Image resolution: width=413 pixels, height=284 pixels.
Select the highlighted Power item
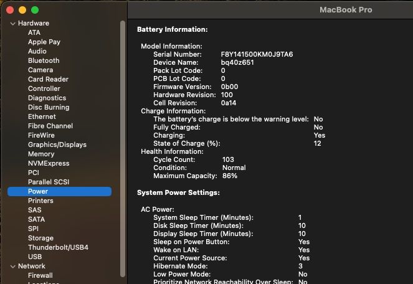coord(38,191)
